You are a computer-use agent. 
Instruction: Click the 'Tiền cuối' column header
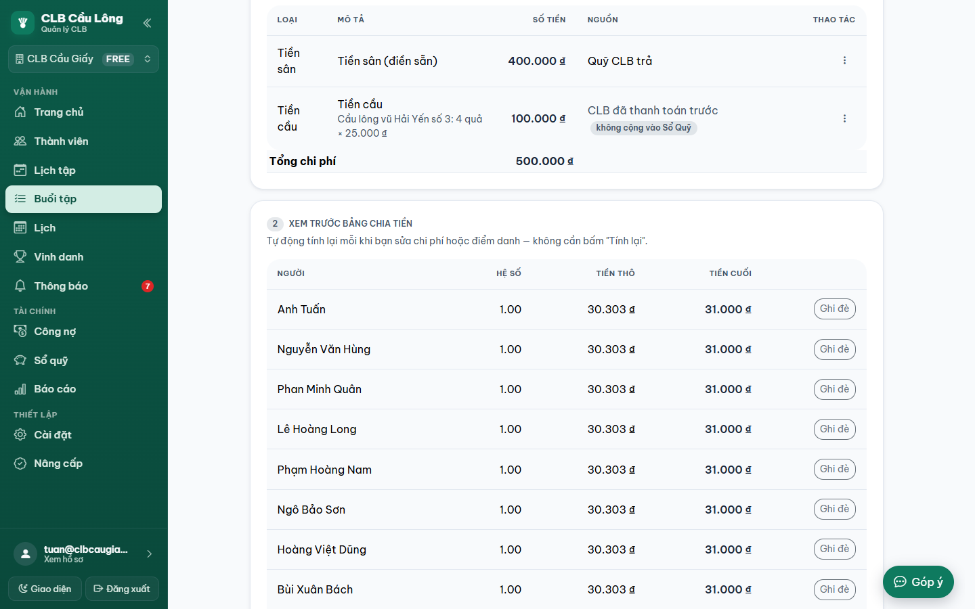(731, 273)
